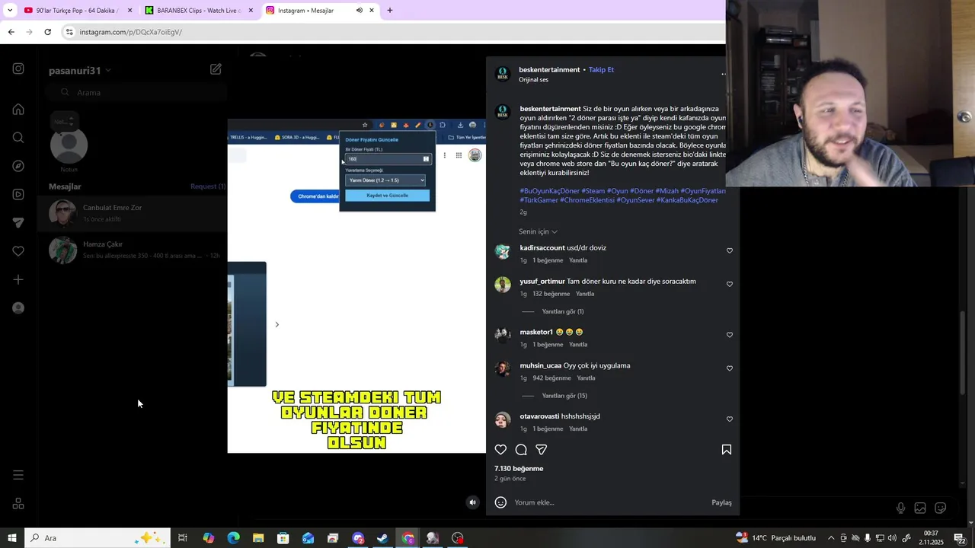
Task: Open the Messages paper-plane sidebar icon
Action: [x=18, y=223]
